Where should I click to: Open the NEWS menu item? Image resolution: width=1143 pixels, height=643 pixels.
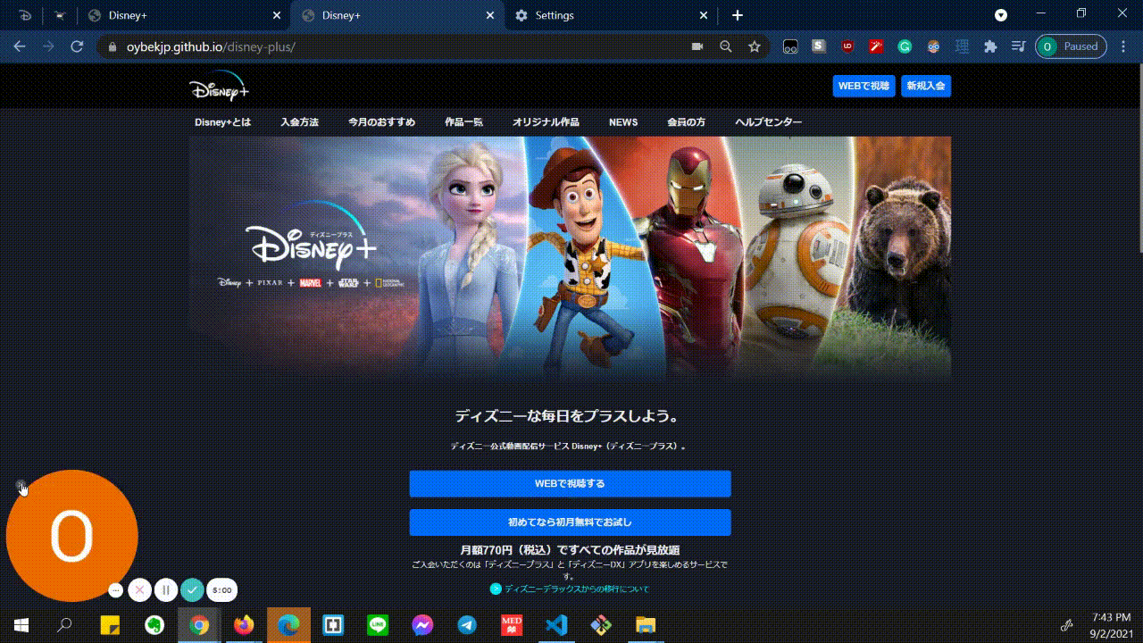click(x=623, y=122)
